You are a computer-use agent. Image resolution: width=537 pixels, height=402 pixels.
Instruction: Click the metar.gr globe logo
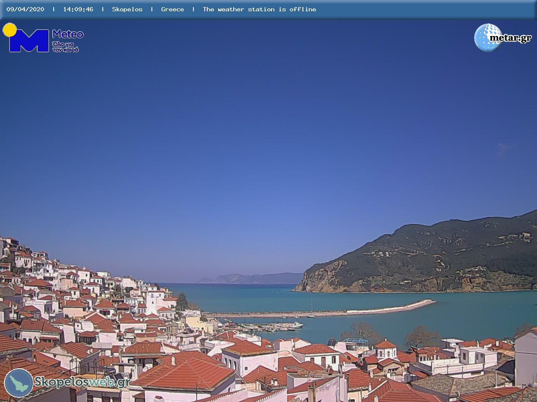[x=503, y=38]
